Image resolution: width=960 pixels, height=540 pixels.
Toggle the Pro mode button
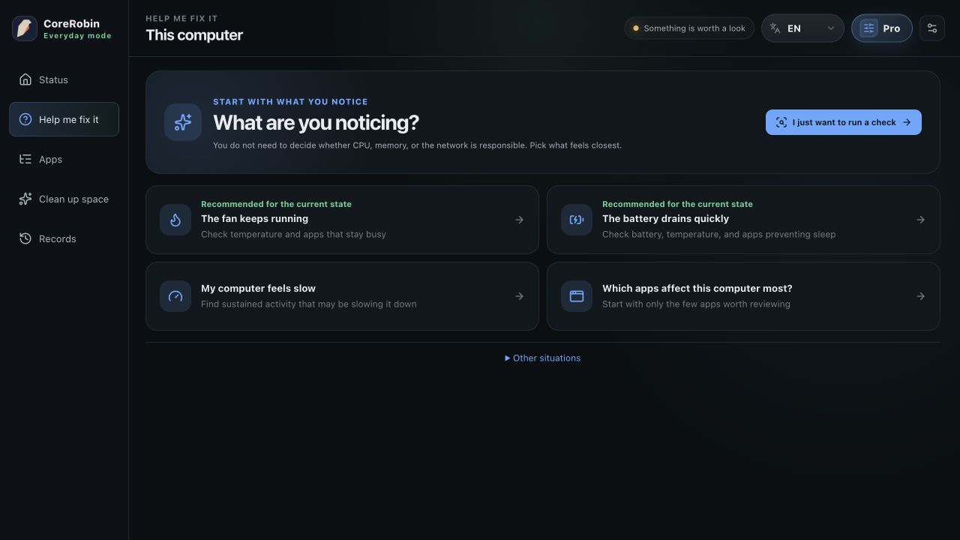coord(882,28)
